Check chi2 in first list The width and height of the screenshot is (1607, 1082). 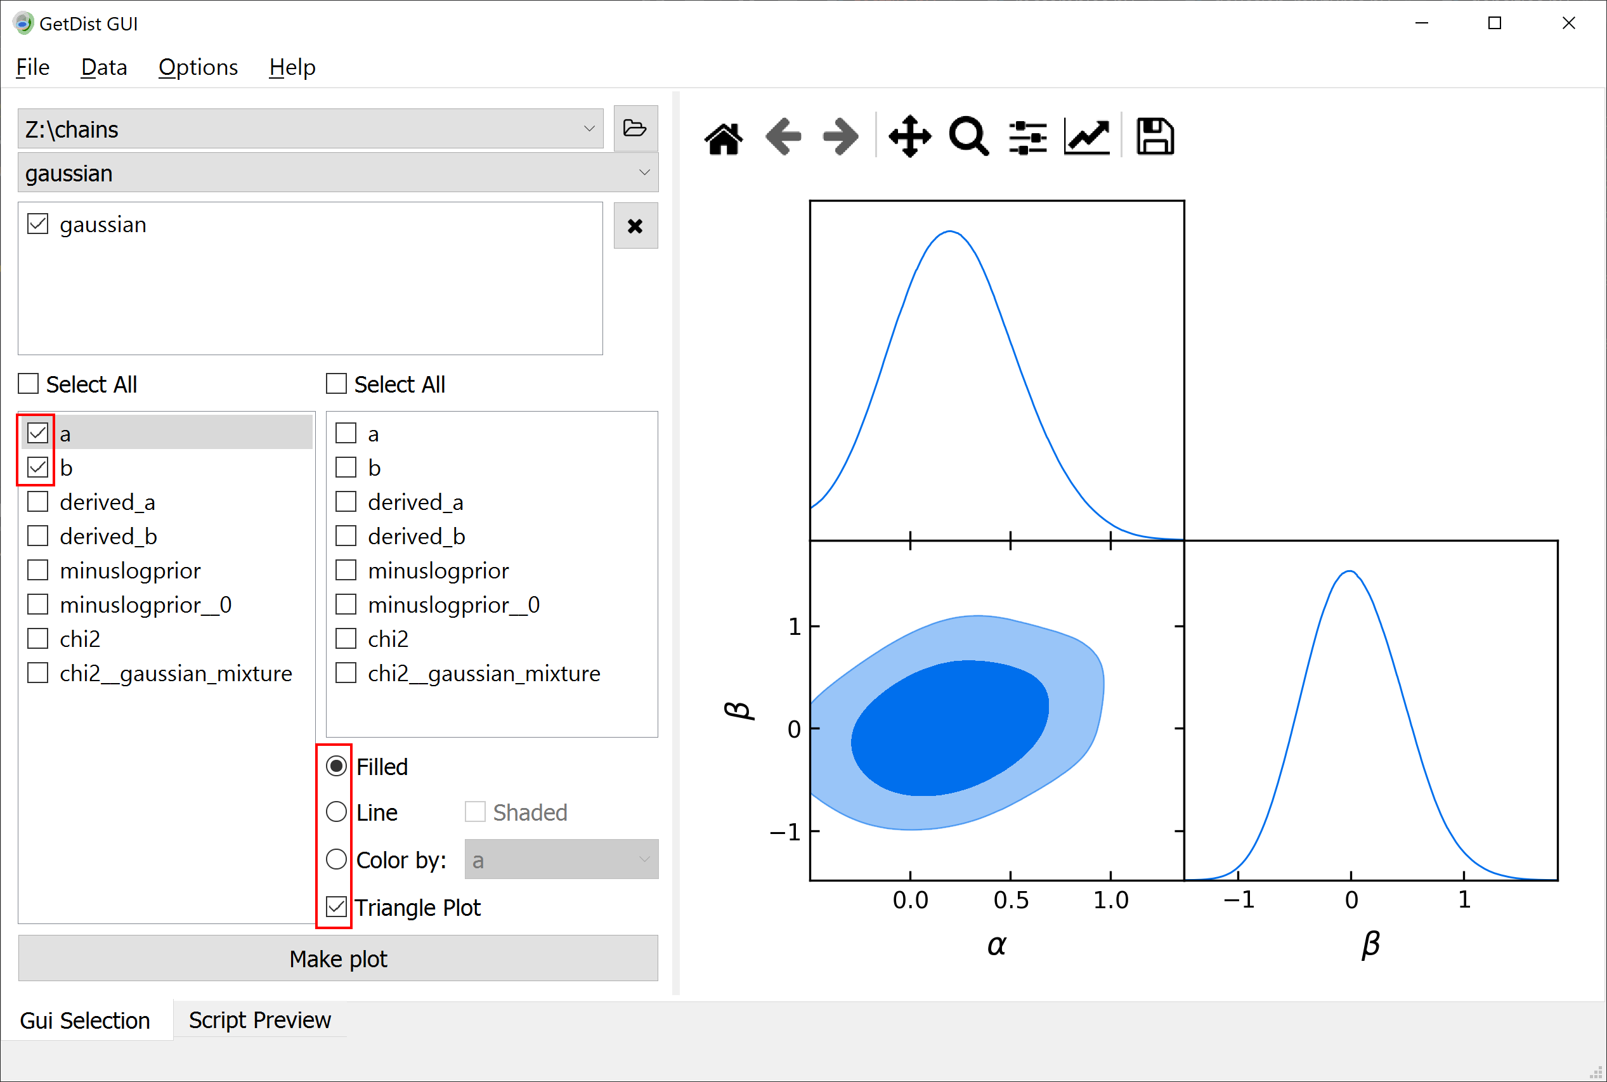tap(38, 639)
